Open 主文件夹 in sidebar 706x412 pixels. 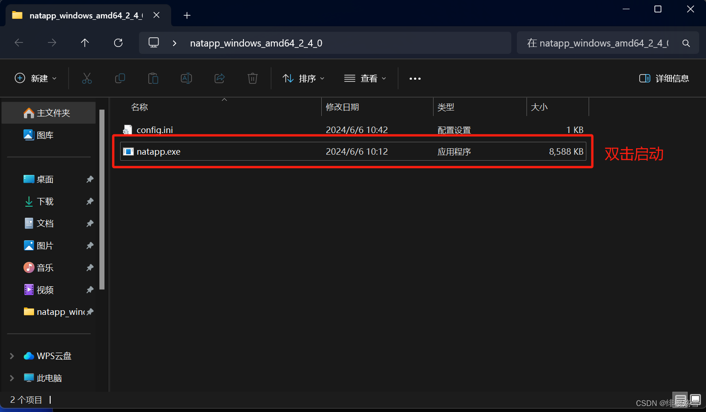[x=49, y=113]
